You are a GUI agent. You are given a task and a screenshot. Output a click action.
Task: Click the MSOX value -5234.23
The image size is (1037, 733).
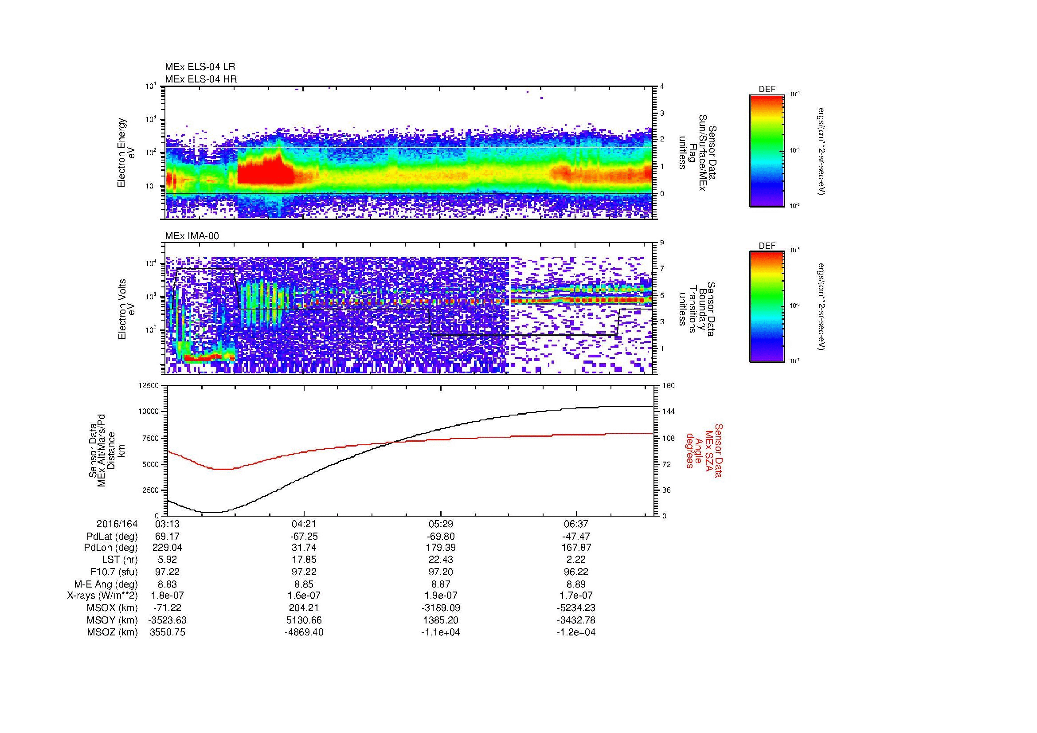(576, 608)
